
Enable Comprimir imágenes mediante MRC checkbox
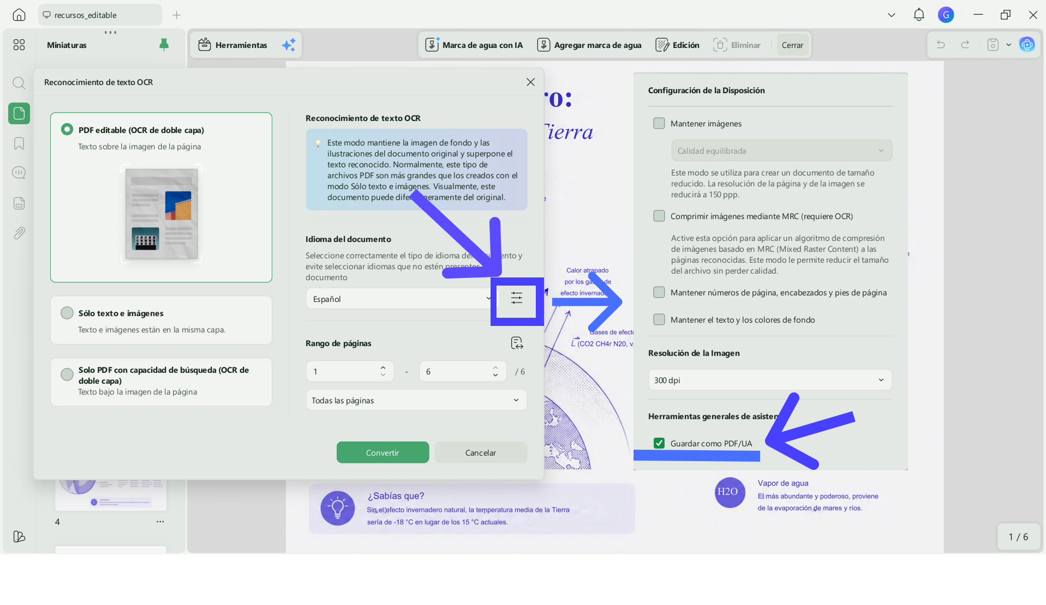point(659,216)
